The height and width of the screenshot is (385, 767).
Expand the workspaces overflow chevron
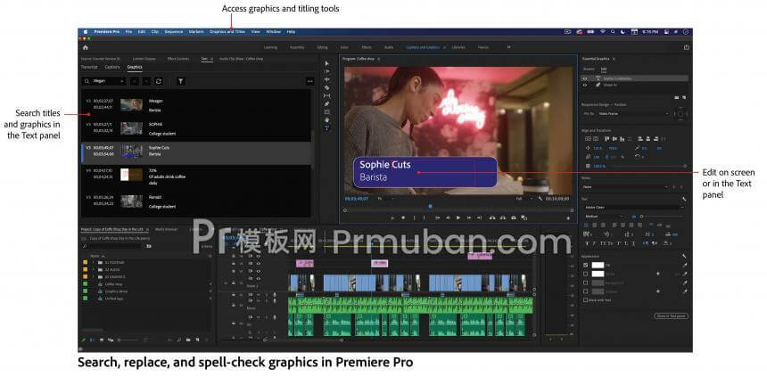pyautogui.click(x=508, y=47)
